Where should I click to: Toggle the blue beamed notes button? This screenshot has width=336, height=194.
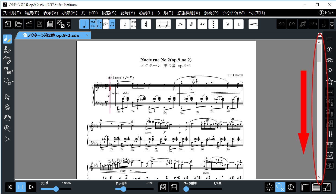pos(112,24)
